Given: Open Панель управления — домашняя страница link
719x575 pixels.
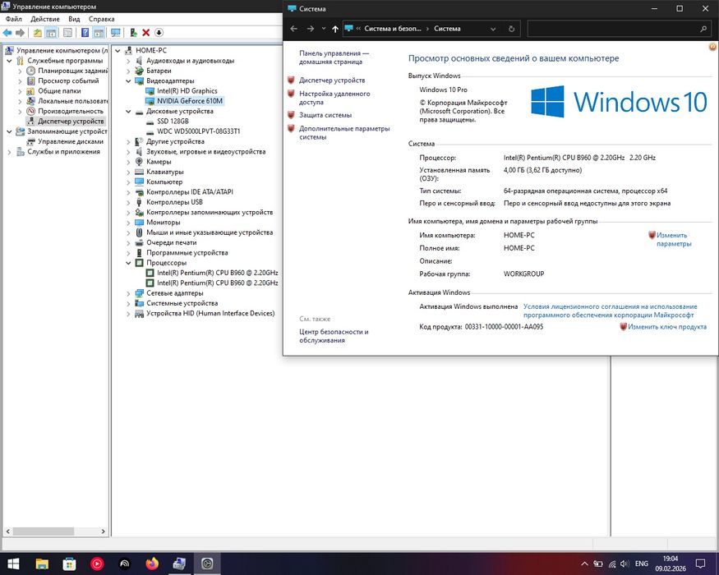Looking at the screenshot, I should (334, 57).
